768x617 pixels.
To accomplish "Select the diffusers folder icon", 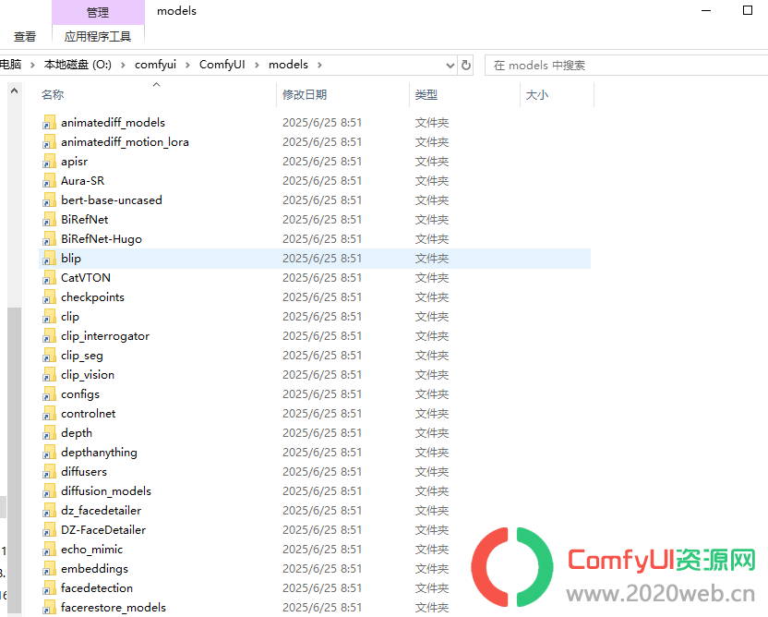I will point(49,472).
